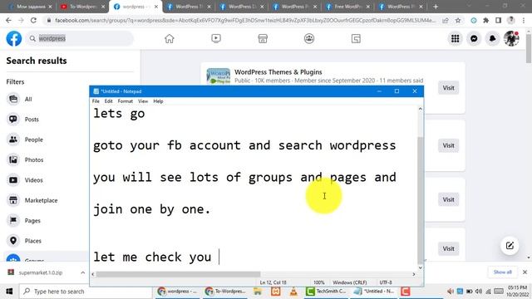This screenshot has height=299, width=532.
Task: Switch to the To-Wordpress Chrome taskbar window
Action: tap(225, 292)
